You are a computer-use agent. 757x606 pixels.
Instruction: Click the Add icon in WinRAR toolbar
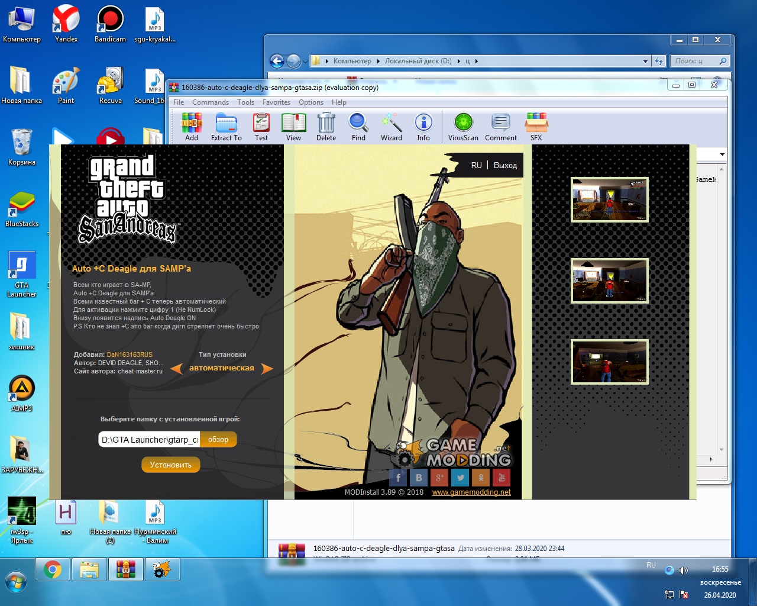192,127
